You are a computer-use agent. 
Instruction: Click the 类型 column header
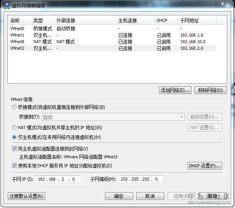tap(43, 20)
